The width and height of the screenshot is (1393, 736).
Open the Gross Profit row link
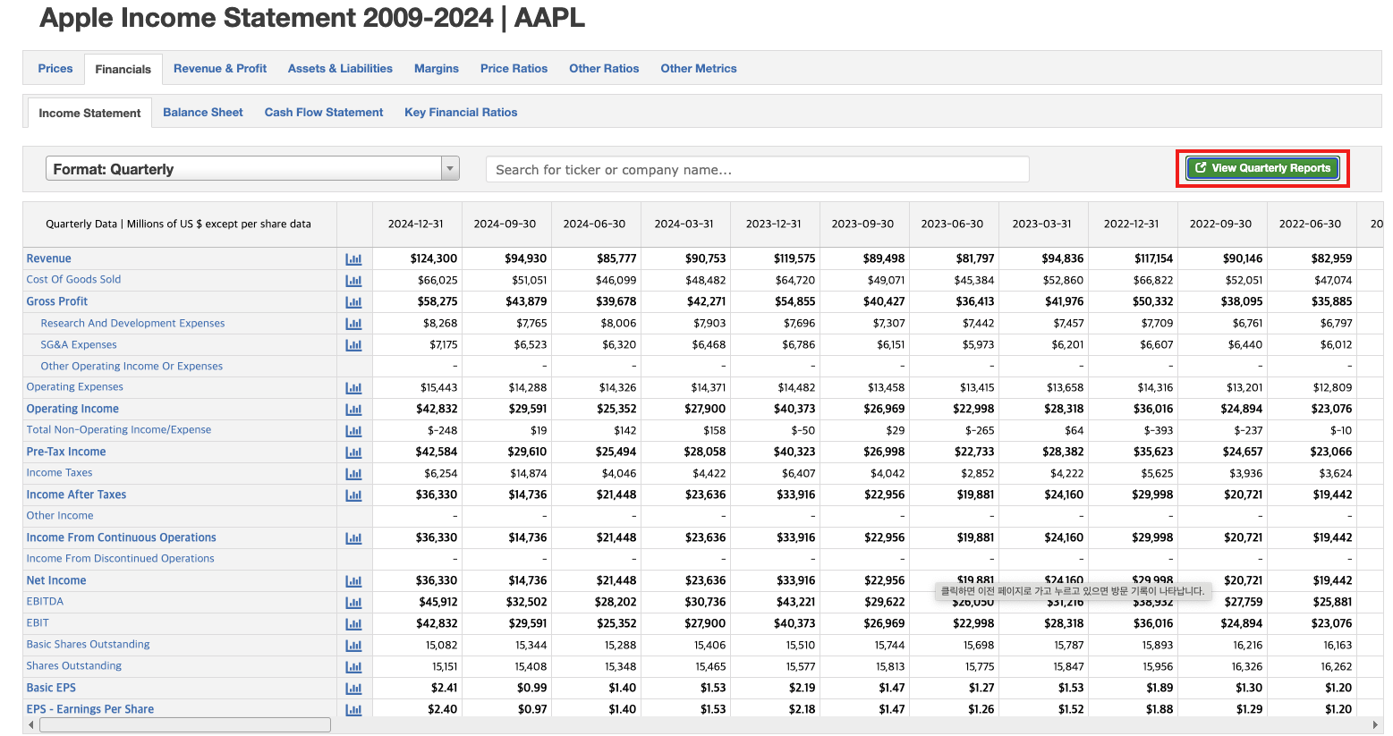pos(57,301)
